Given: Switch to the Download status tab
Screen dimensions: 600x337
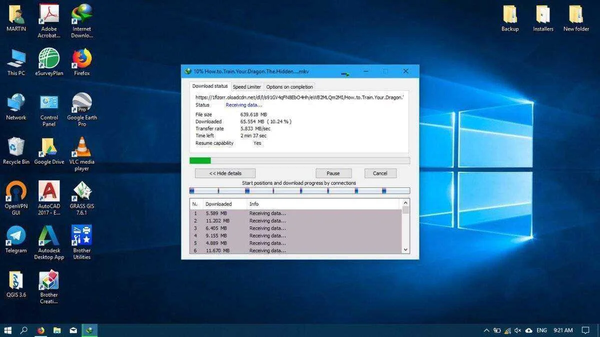Looking at the screenshot, I should point(210,86).
